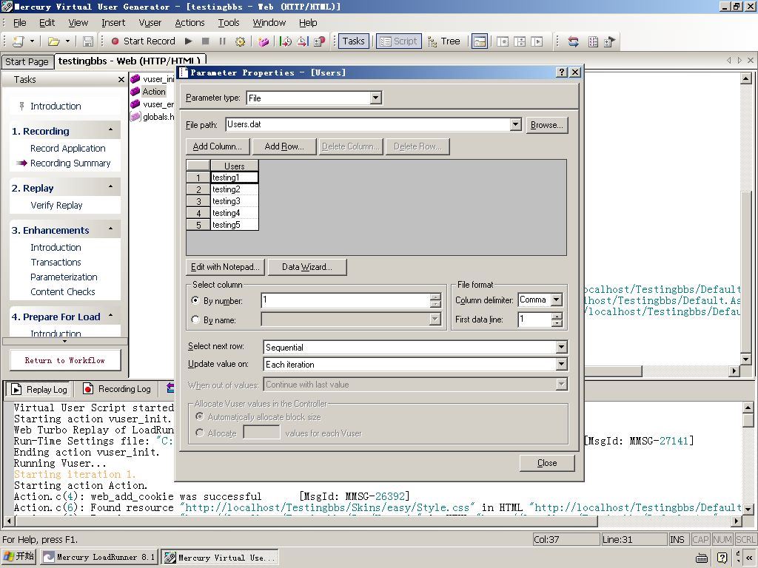Open the File menu

(19, 23)
